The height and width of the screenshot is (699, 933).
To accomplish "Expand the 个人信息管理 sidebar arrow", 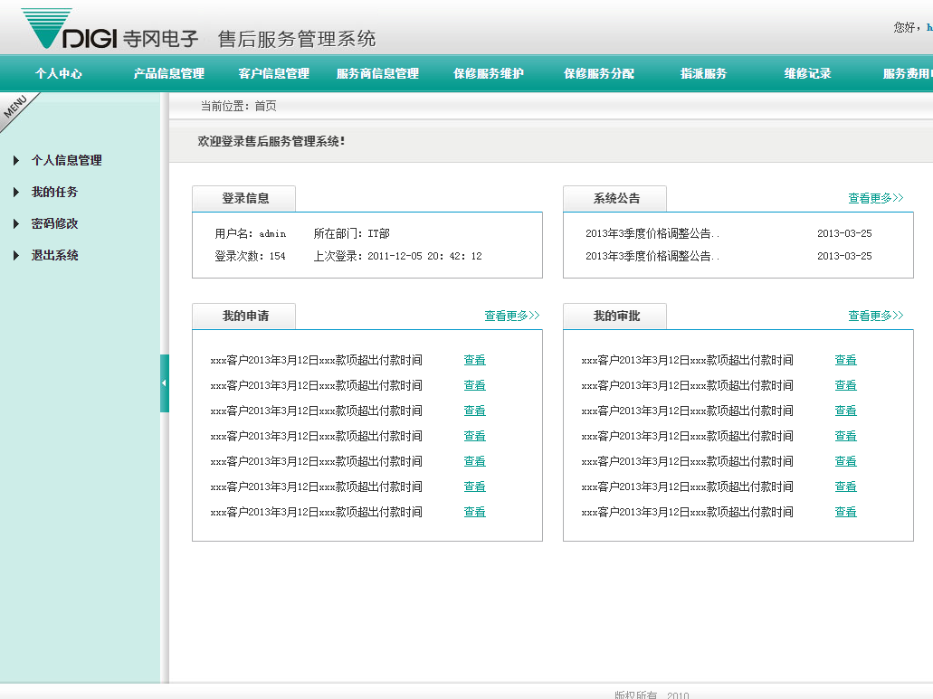I will click(x=16, y=160).
